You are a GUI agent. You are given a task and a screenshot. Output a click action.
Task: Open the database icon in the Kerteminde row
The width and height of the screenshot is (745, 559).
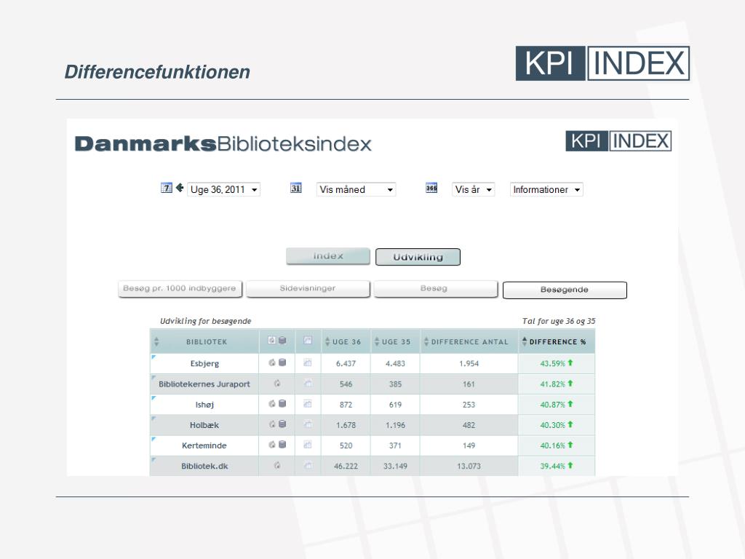click(x=282, y=445)
